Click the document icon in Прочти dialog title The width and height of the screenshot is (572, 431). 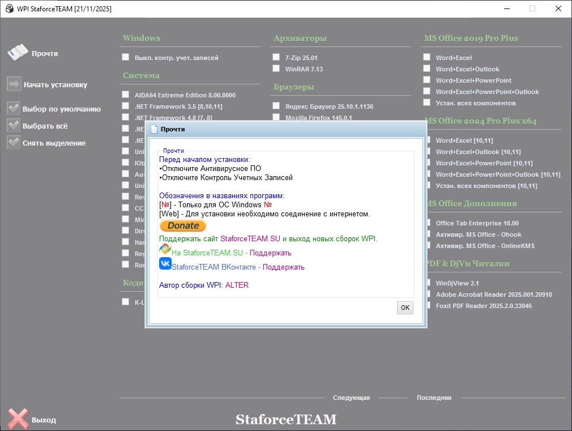[154, 129]
